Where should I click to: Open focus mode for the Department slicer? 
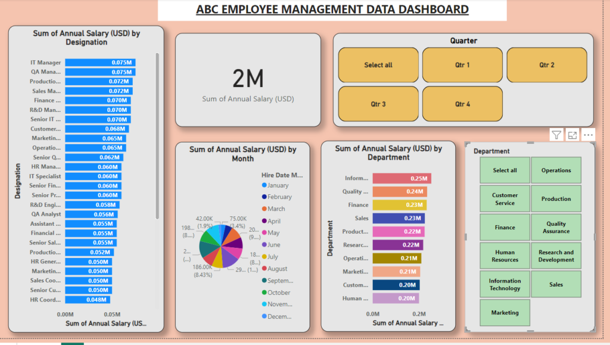[x=572, y=135]
